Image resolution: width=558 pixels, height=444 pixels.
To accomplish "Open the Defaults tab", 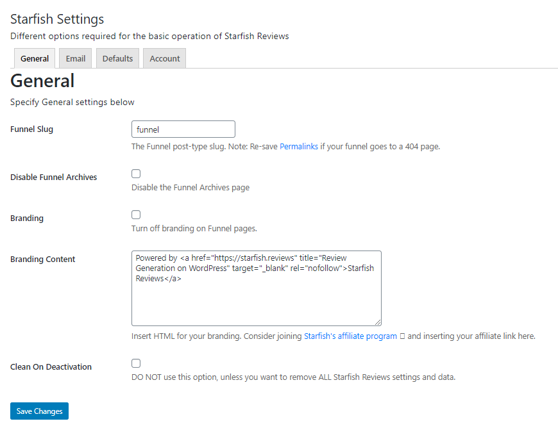I will point(117,58).
